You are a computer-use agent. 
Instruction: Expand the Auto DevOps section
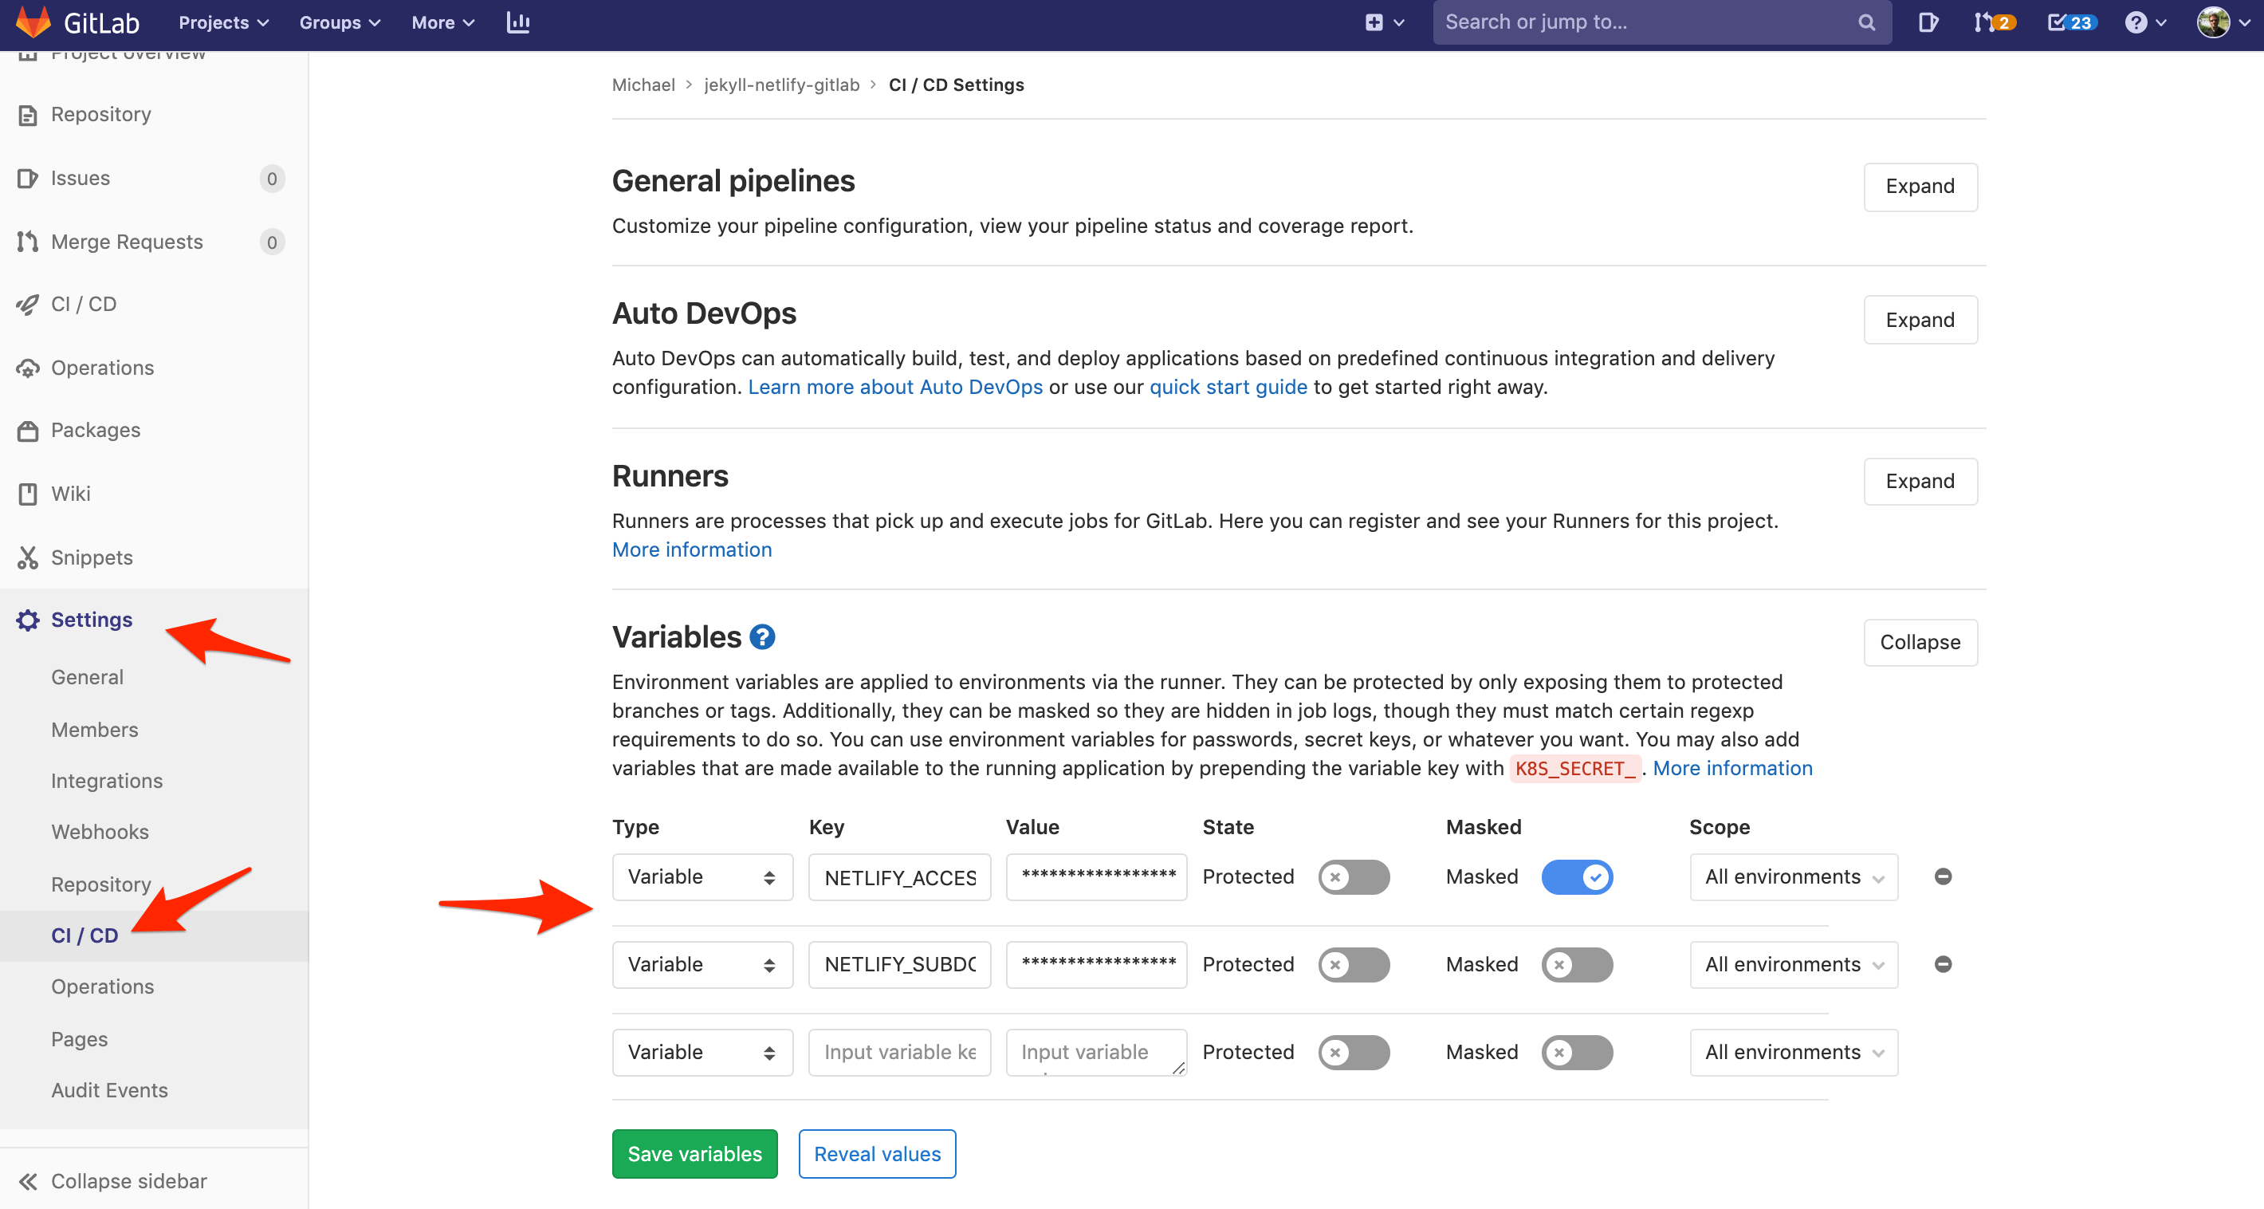click(x=1920, y=319)
